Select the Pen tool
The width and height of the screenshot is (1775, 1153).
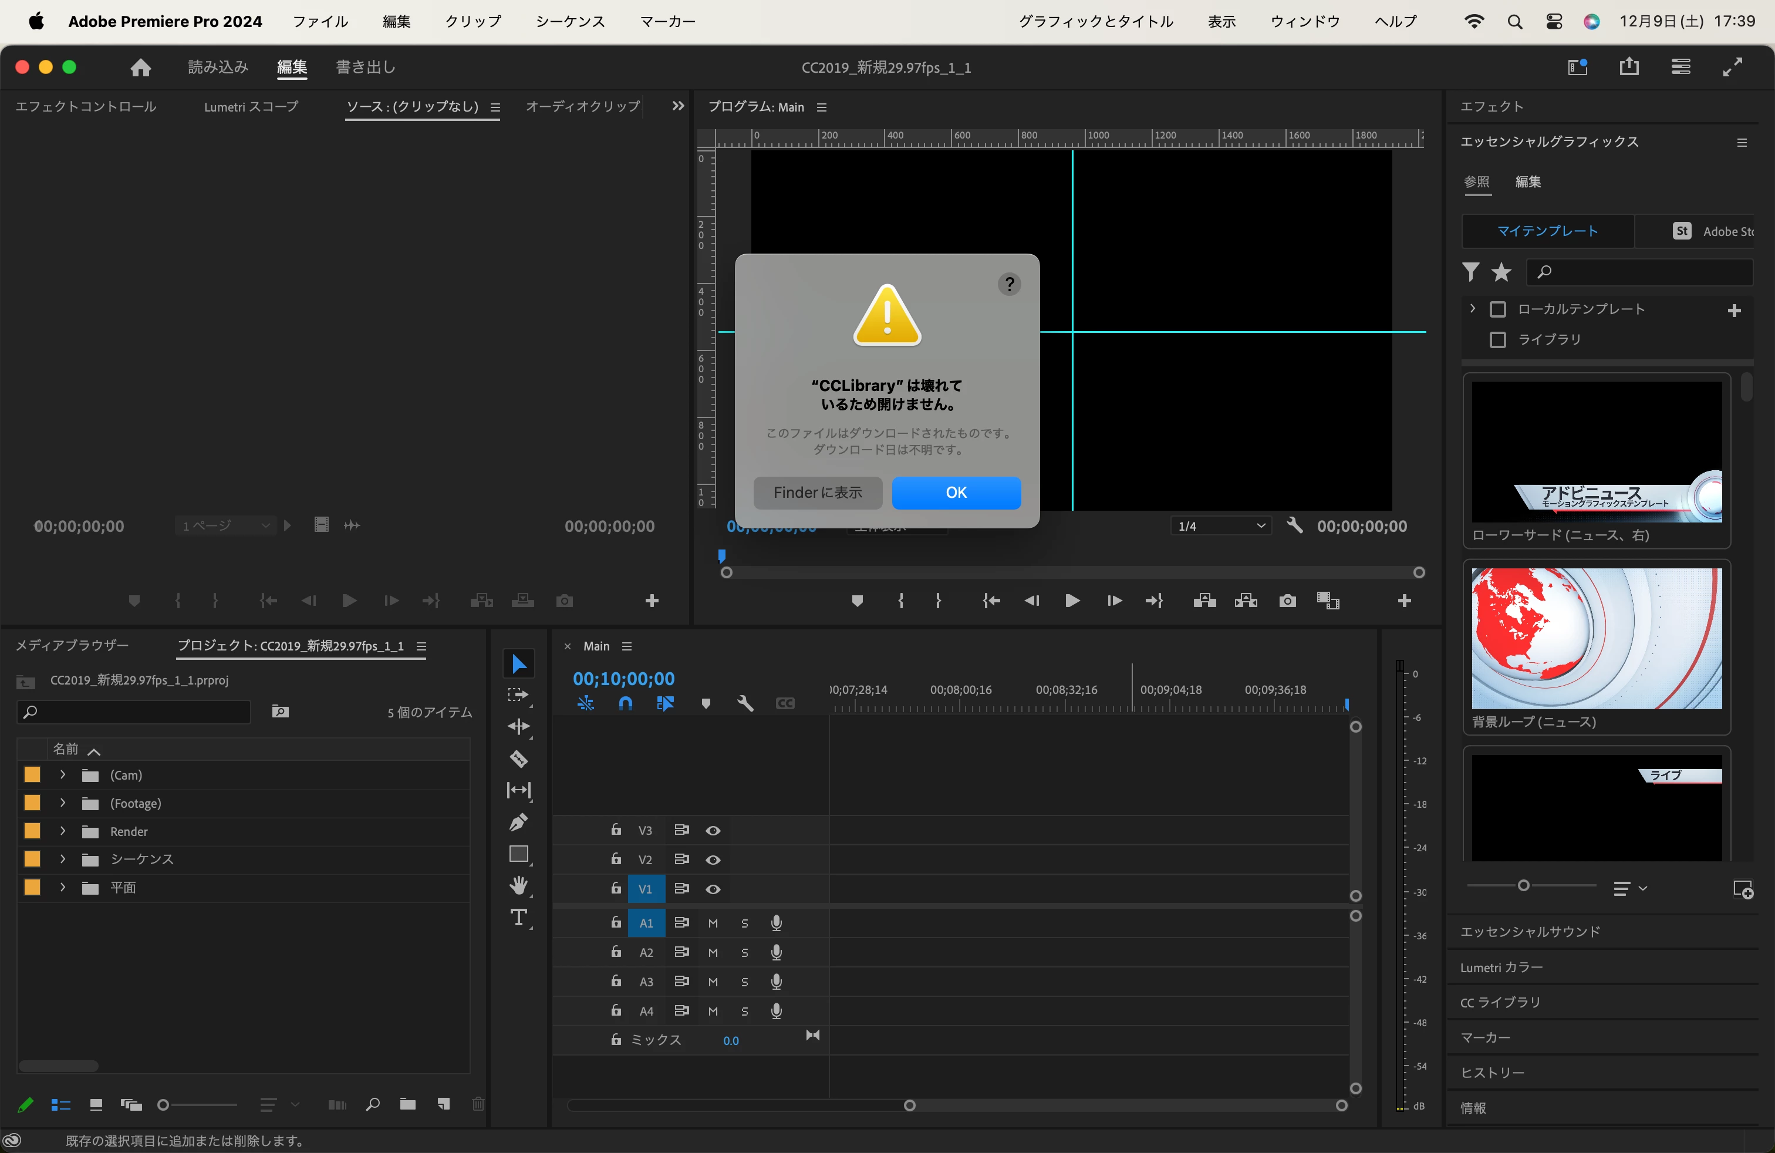click(x=518, y=822)
